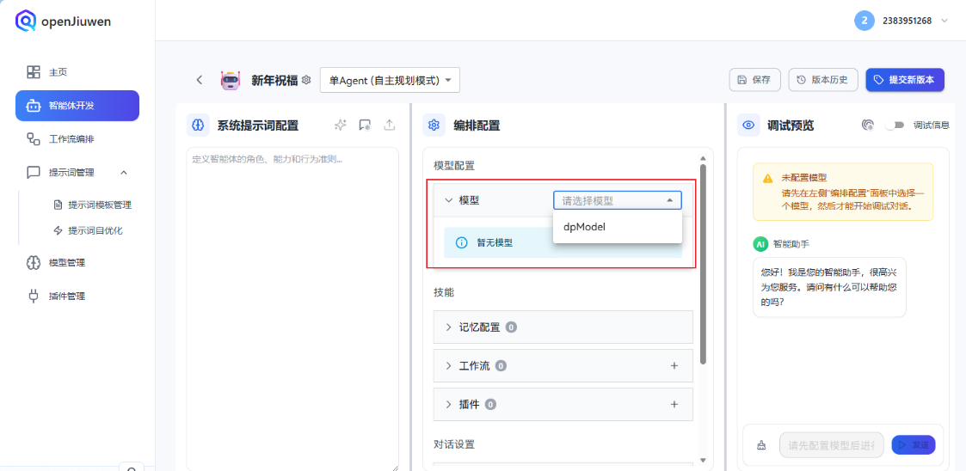Click the config panel scrollbar thumb
This screenshot has width=966, height=471.
pyautogui.click(x=703, y=264)
